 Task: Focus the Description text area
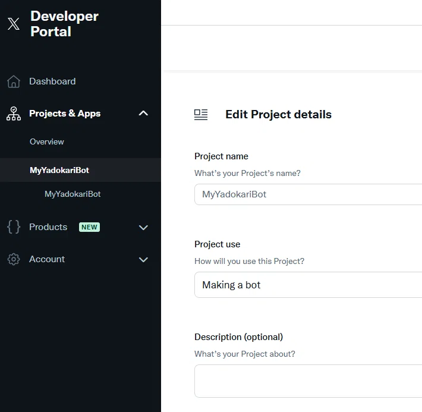click(x=308, y=381)
